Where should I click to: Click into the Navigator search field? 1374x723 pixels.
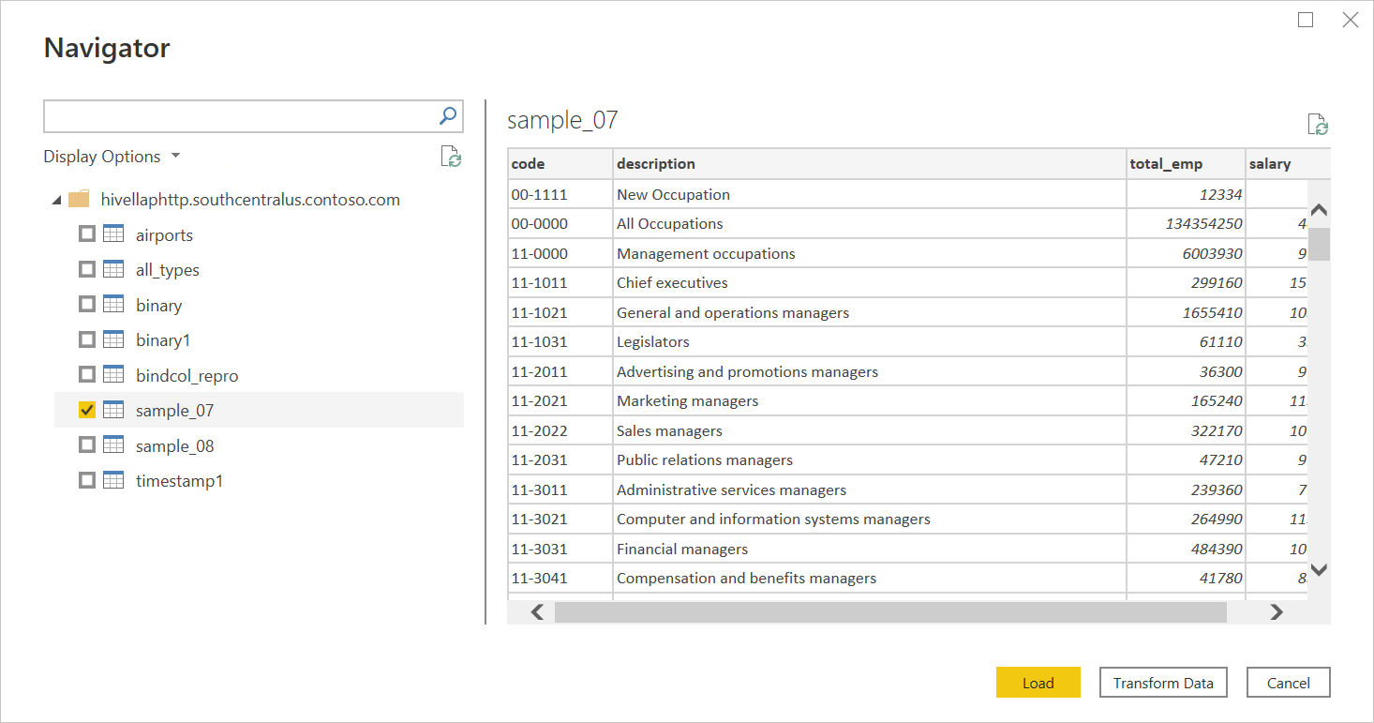[x=239, y=116]
